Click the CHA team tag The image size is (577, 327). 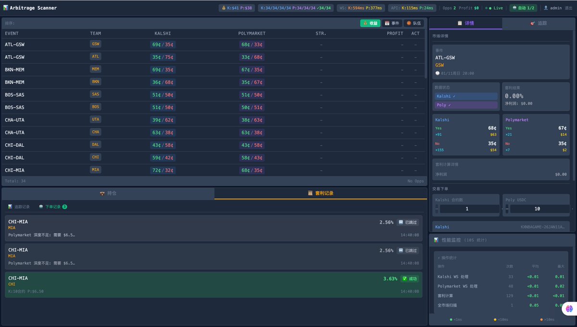pyautogui.click(x=96, y=132)
